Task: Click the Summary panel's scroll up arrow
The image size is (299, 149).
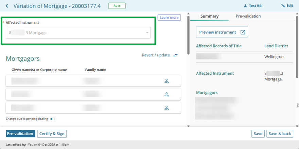Action: [x=297, y=14]
